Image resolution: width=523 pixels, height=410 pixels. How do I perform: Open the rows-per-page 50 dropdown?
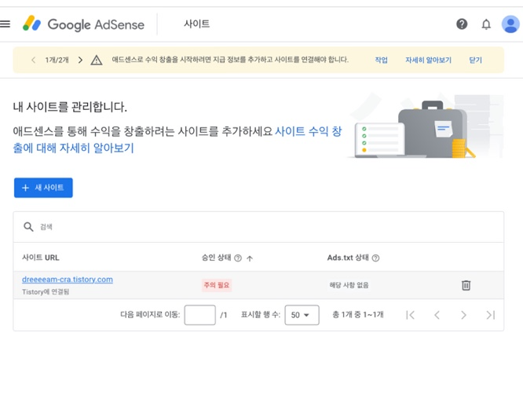302,315
